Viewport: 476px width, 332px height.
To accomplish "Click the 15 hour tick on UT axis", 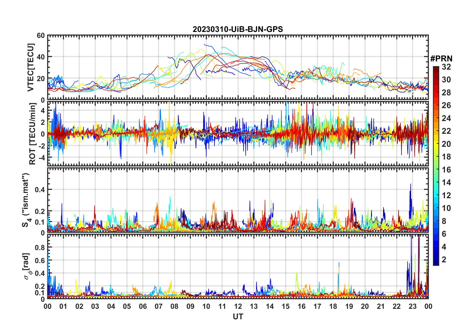I will [x=286, y=307].
